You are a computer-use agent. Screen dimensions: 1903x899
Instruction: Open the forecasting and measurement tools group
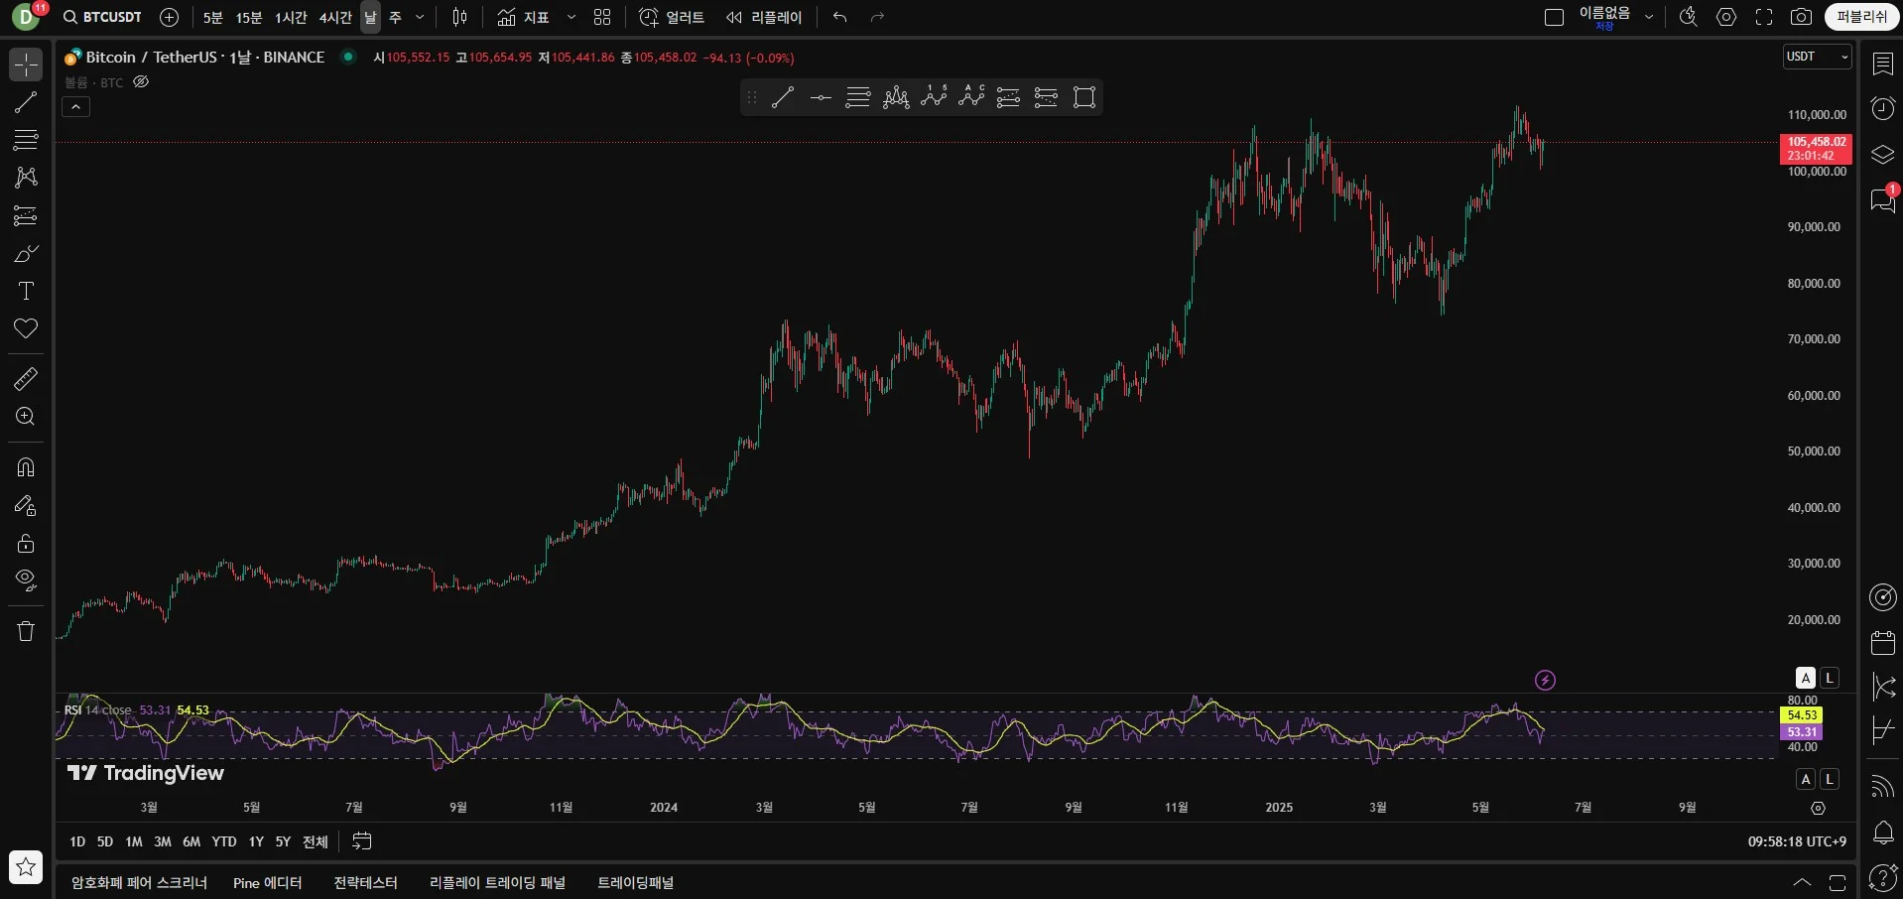26,215
